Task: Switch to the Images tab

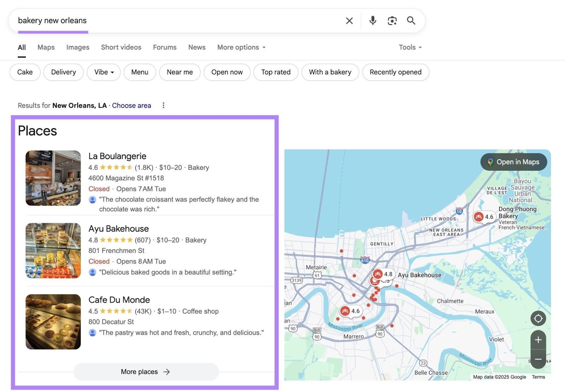Action: click(77, 47)
